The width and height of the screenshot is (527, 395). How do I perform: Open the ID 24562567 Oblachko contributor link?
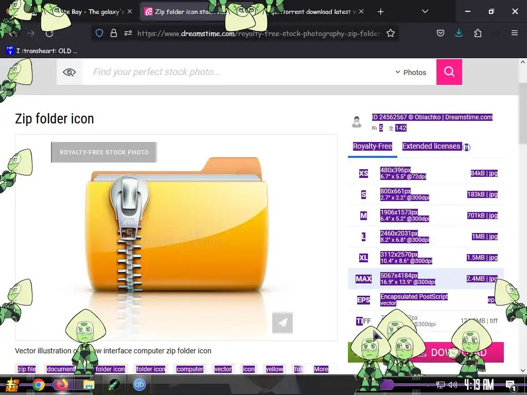432,117
